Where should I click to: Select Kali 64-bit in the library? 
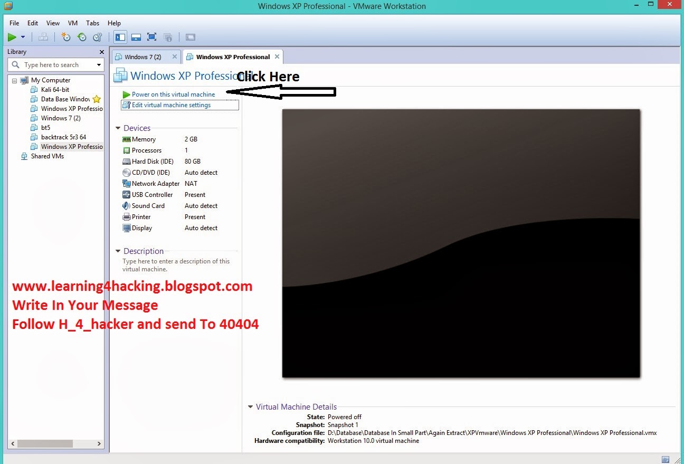(55, 90)
